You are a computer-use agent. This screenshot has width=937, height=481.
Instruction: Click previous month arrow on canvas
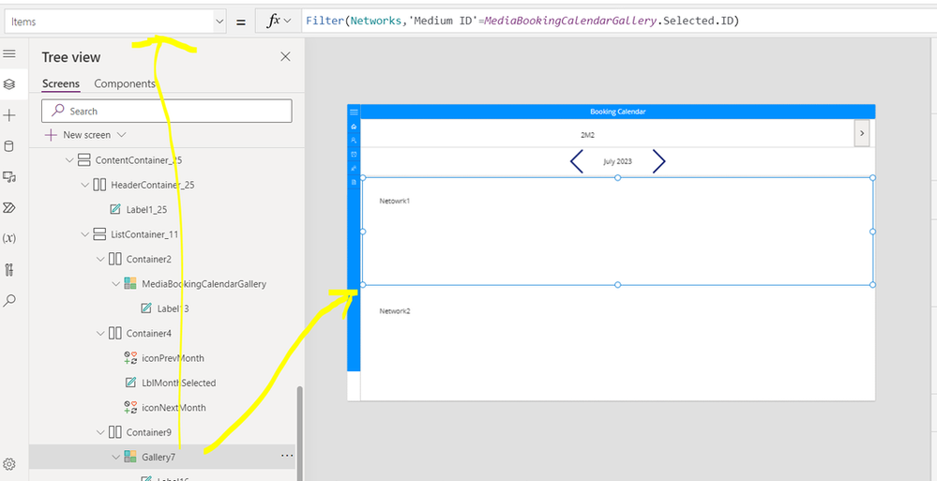[577, 161]
